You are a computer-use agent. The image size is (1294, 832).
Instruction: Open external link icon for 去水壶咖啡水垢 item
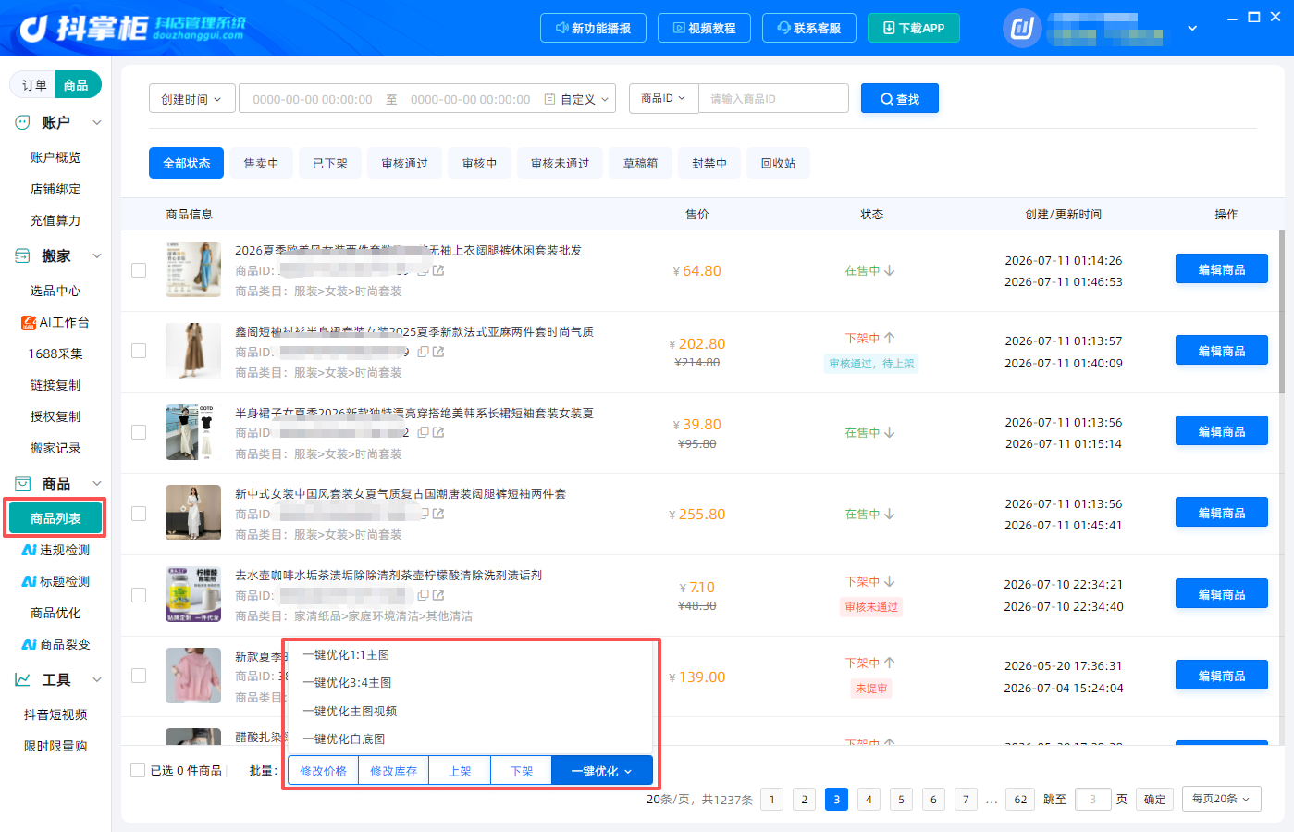(438, 595)
